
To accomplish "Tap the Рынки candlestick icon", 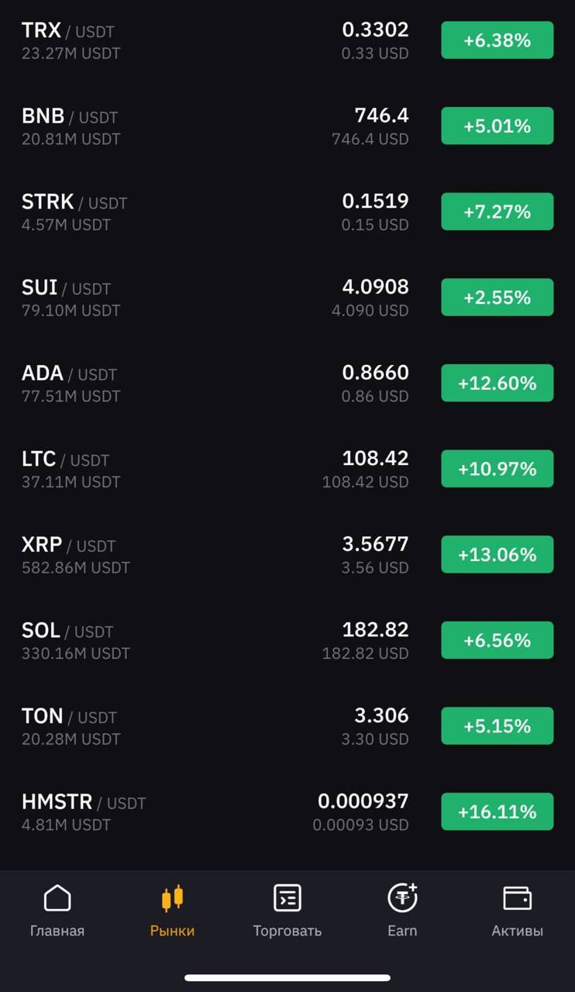I will point(172,898).
